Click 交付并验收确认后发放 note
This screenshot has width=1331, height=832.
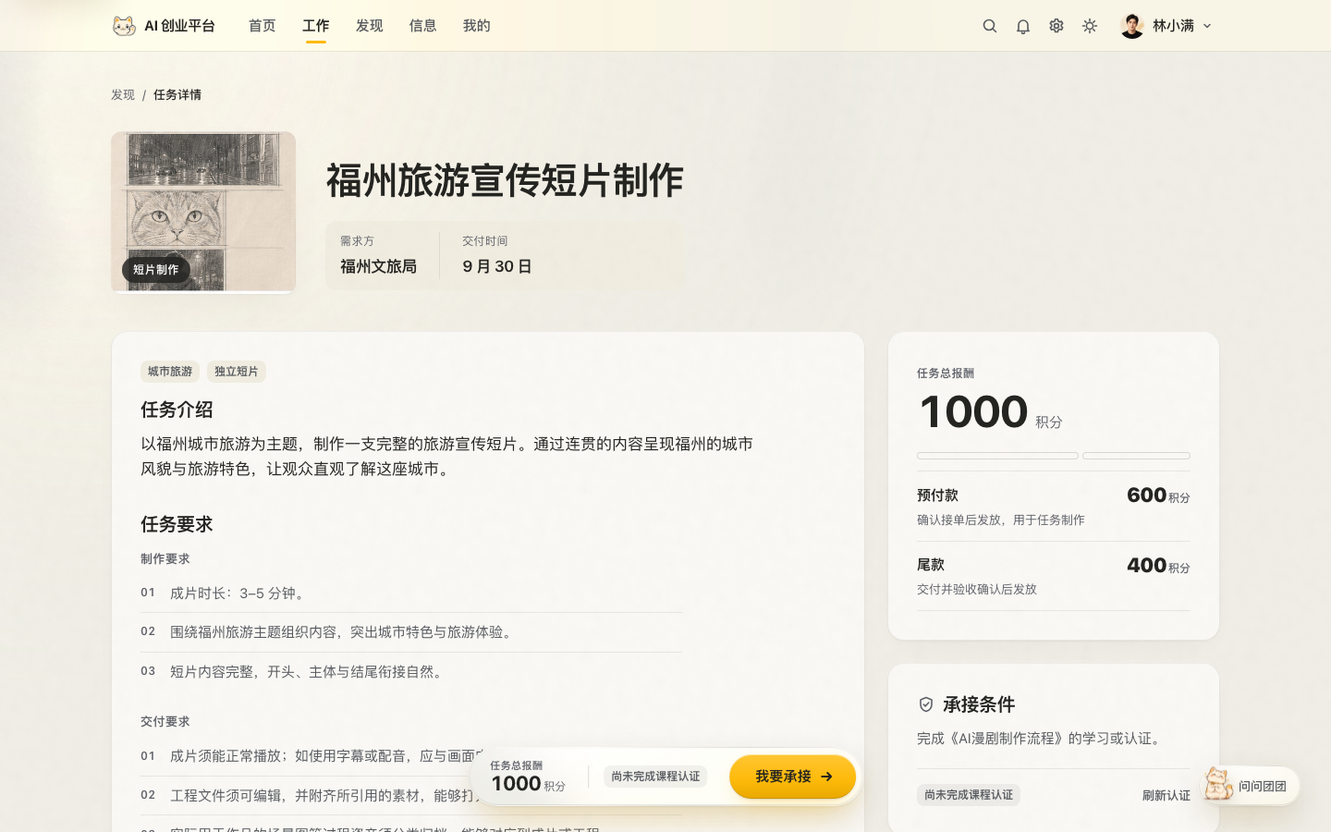coord(977,589)
